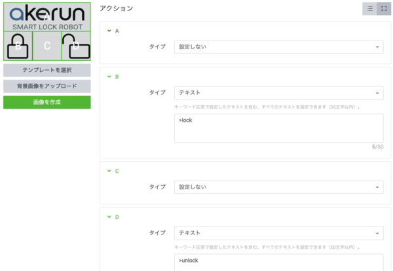Open the タイプ dropdown for action A
This screenshot has height=271, width=393.
279,47
